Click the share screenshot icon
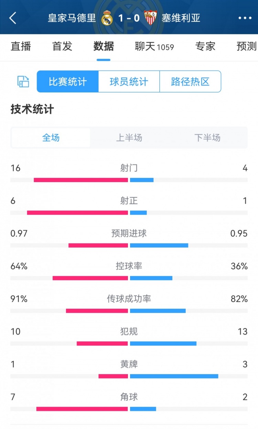 tap(23, 82)
